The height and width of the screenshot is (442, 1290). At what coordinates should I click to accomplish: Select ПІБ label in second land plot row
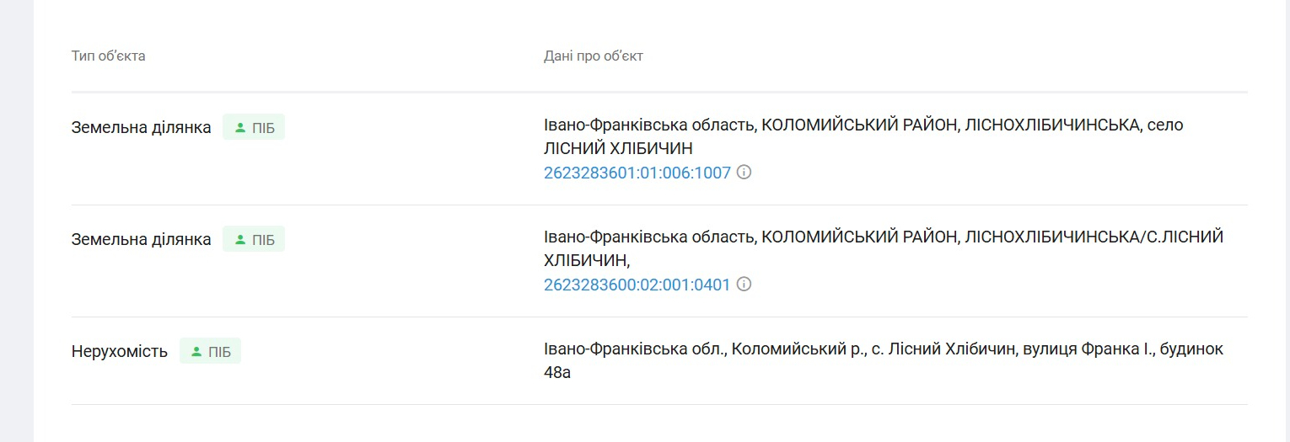pyautogui.click(x=263, y=240)
